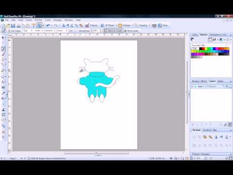Click the Zoom button with the blue round icon

click(x=163, y=25)
